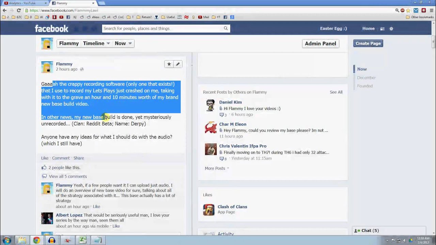Open a new browser tab

(102, 3)
